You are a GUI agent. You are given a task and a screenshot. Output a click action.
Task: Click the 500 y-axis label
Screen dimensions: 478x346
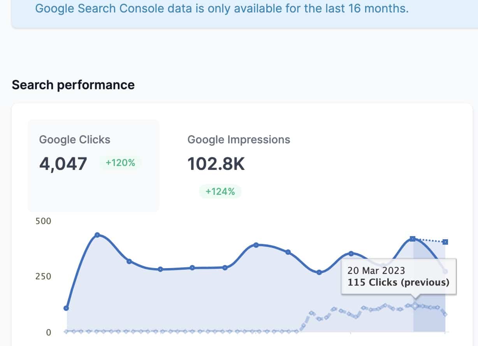point(43,221)
